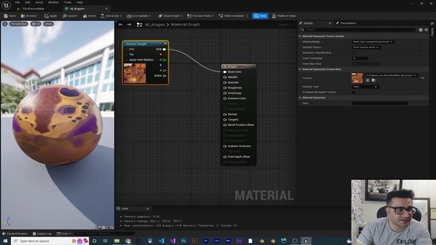
Task: Open the Edit menu
Action: click(x=27, y=2)
